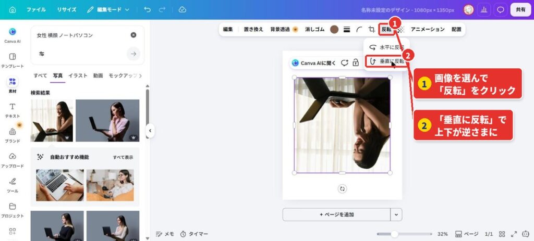Image resolution: width=534 pixels, height=241 pixels.
Task: Open the リサイズ menu
Action: pos(66,10)
